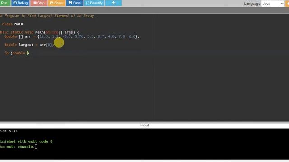Click exit code 0 console message
This screenshot has height=162, width=289.
26,141
